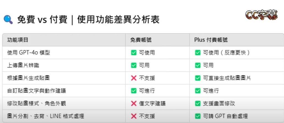Screen dimensions: 284x123
Task: Select the Plus 付費帳號 column header
Action: [211, 40]
